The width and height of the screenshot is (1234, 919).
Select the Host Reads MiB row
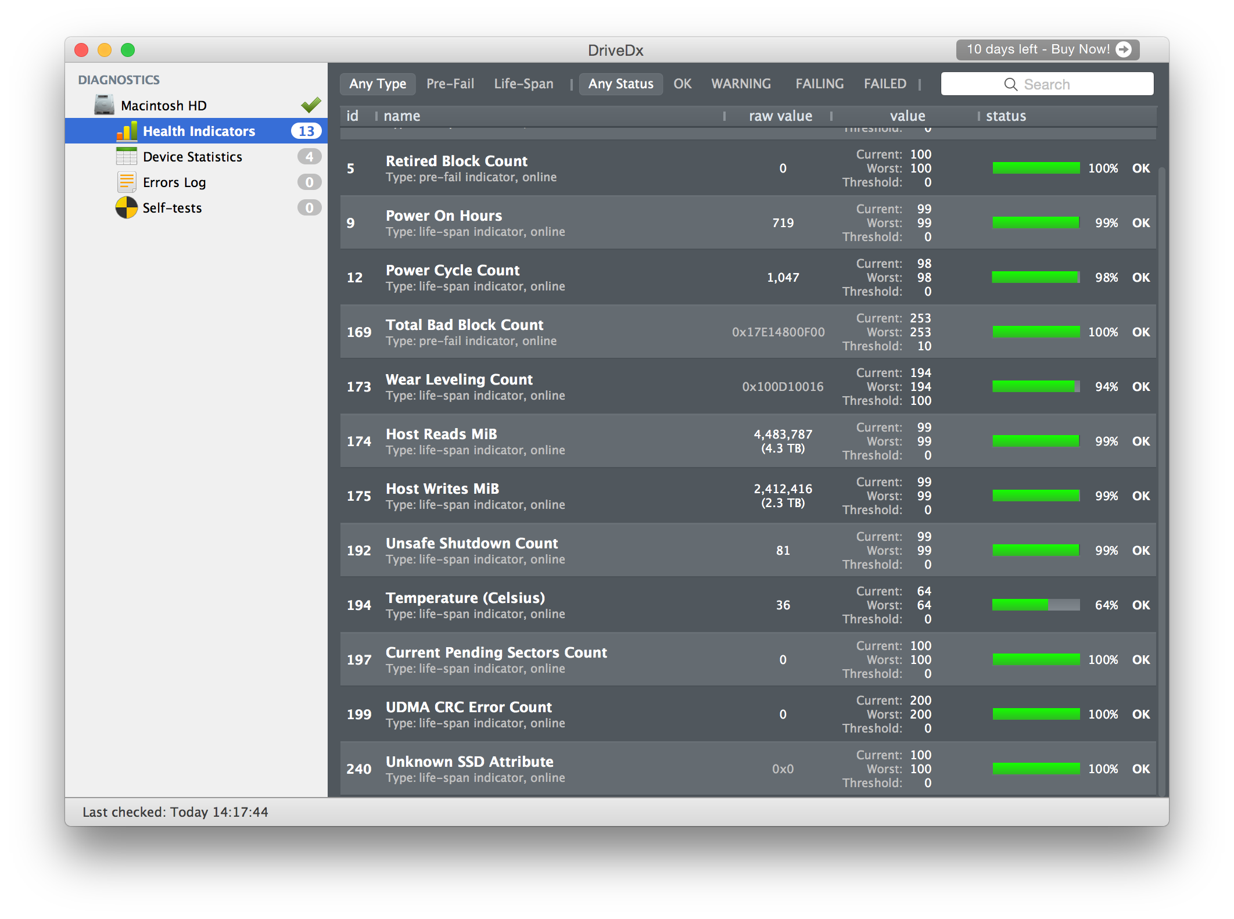pos(748,441)
